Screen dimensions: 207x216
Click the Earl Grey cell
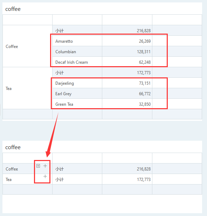point(77,93)
